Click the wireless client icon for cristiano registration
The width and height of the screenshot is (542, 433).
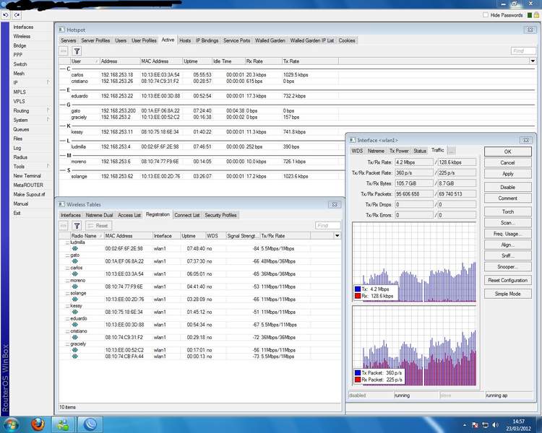click(74, 337)
